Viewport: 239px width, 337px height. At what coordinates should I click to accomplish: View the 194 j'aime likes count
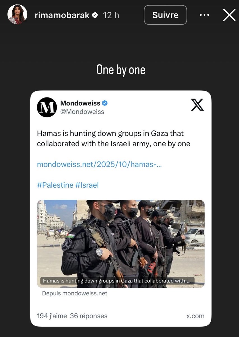pos(52,316)
